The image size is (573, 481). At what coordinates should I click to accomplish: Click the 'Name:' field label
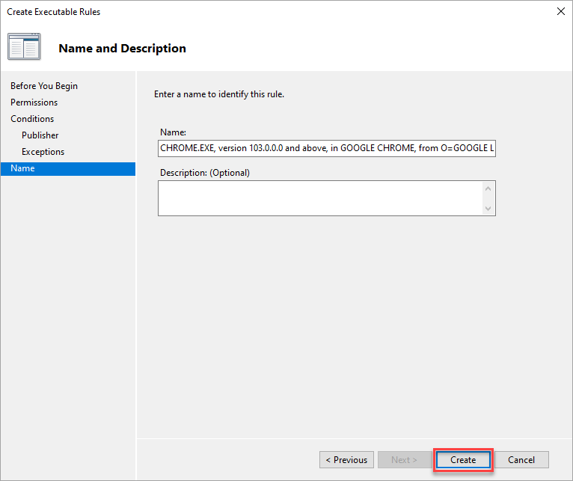pyautogui.click(x=173, y=132)
